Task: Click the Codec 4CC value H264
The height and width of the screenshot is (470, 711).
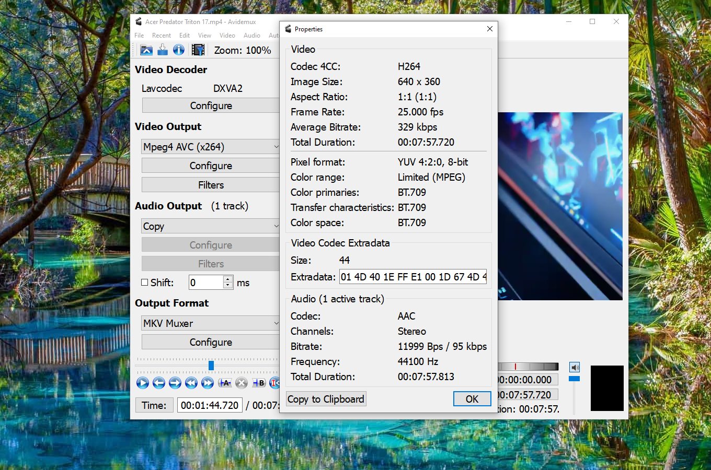Action: 409,66
